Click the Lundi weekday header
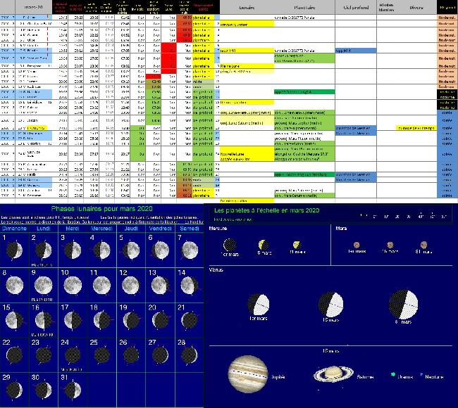This screenshot has width=458, height=408. (x=44, y=229)
